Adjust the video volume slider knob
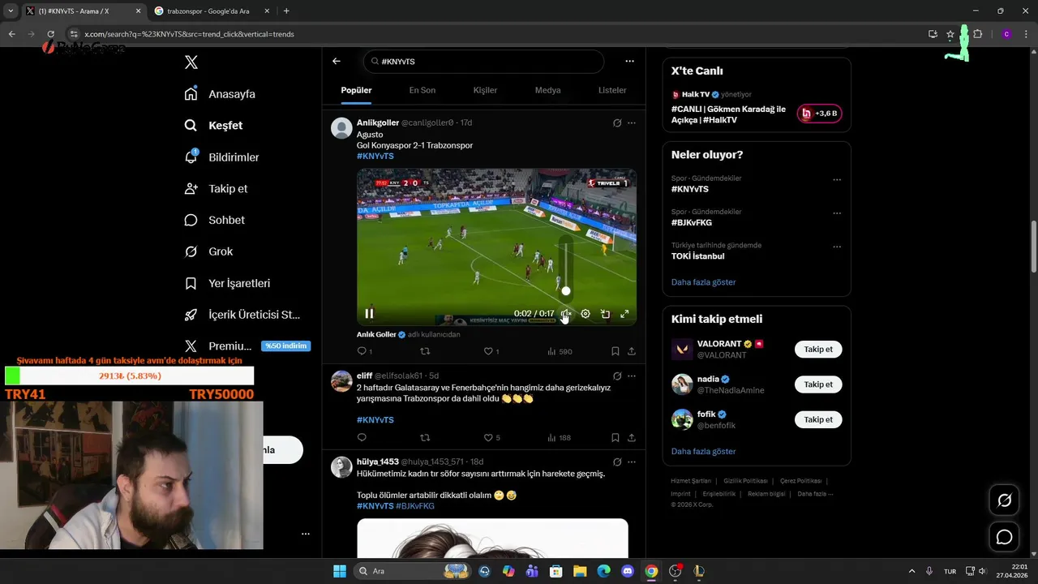1038x584 pixels. 566,290
